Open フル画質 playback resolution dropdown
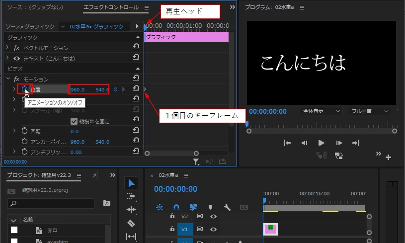 tap(369, 111)
